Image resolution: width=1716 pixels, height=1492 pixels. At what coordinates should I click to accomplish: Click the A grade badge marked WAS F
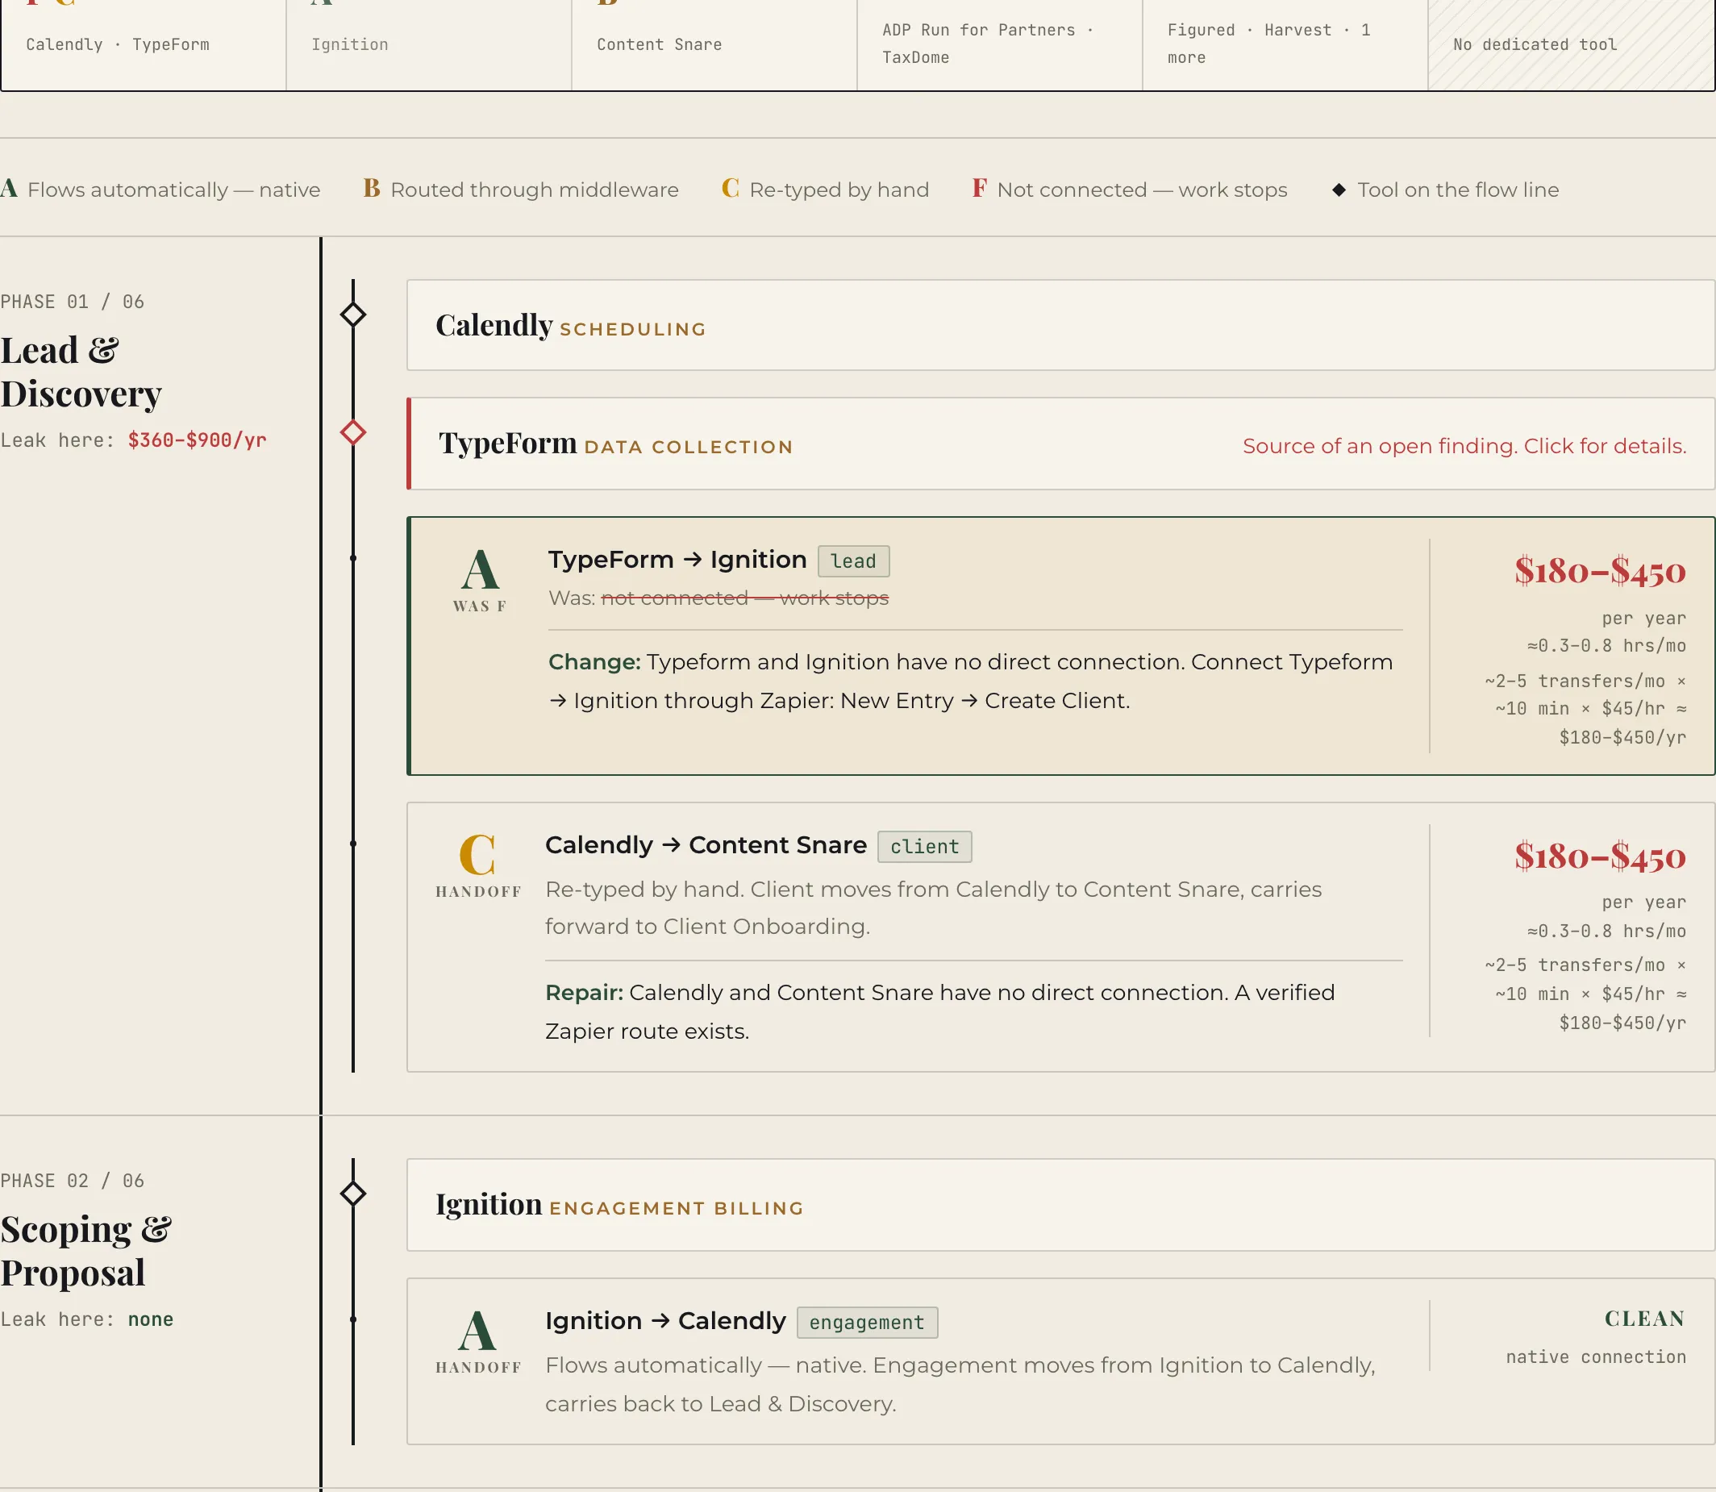coord(480,570)
